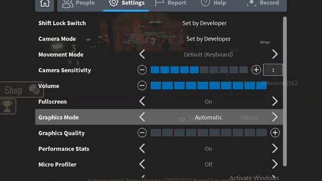
Task: Decrease Graphics Quality with minus icon
Action: point(142,133)
